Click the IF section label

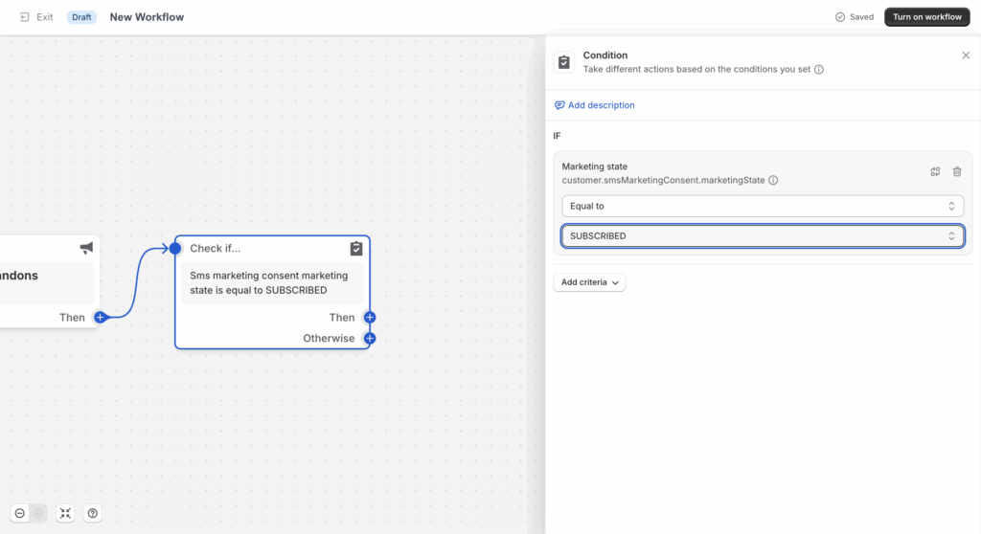click(557, 136)
